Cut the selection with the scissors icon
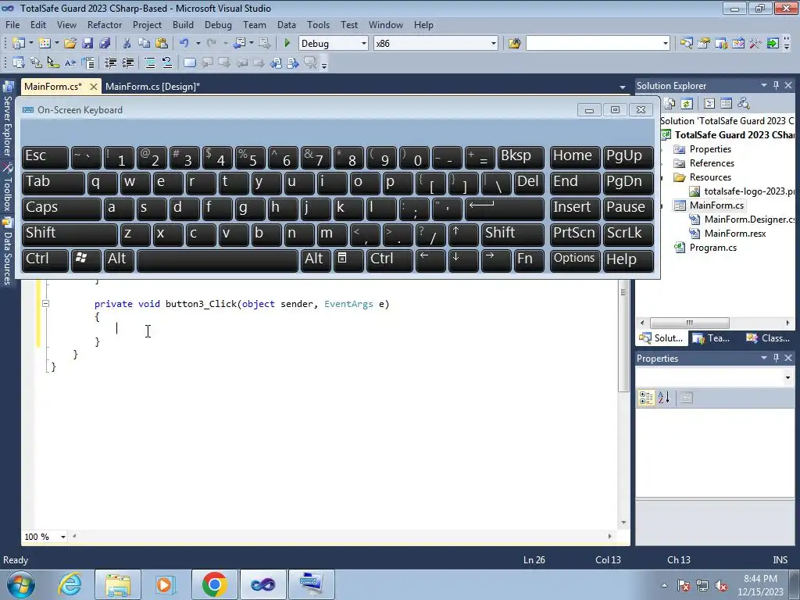Viewport: 800px width, 600px height. click(x=127, y=44)
